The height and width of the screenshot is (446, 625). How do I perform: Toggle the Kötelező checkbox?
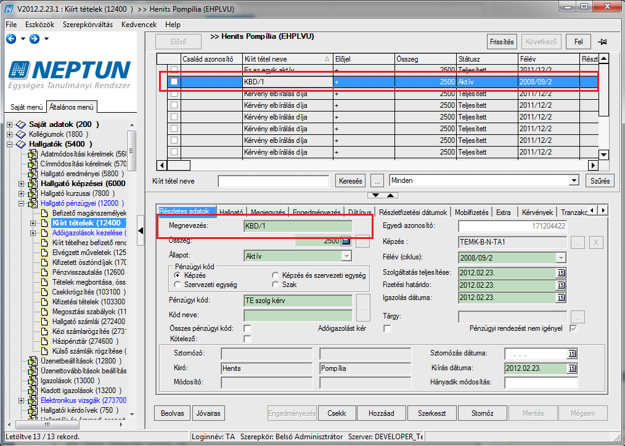tap(248, 339)
